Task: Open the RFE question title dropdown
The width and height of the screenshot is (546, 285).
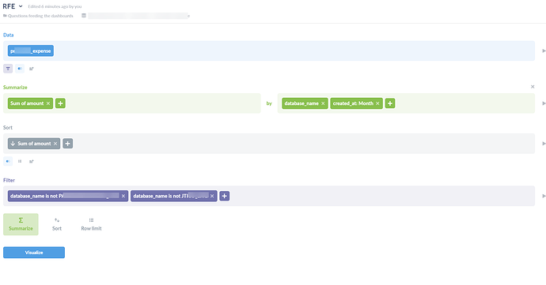Action: [x=21, y=6]
